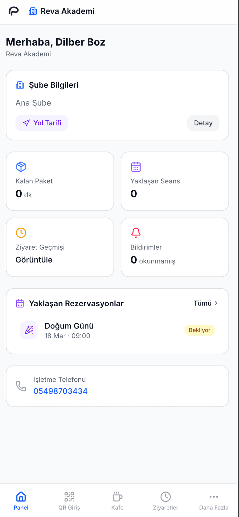Expand Tümü to see all reservations

click(206, 303)
